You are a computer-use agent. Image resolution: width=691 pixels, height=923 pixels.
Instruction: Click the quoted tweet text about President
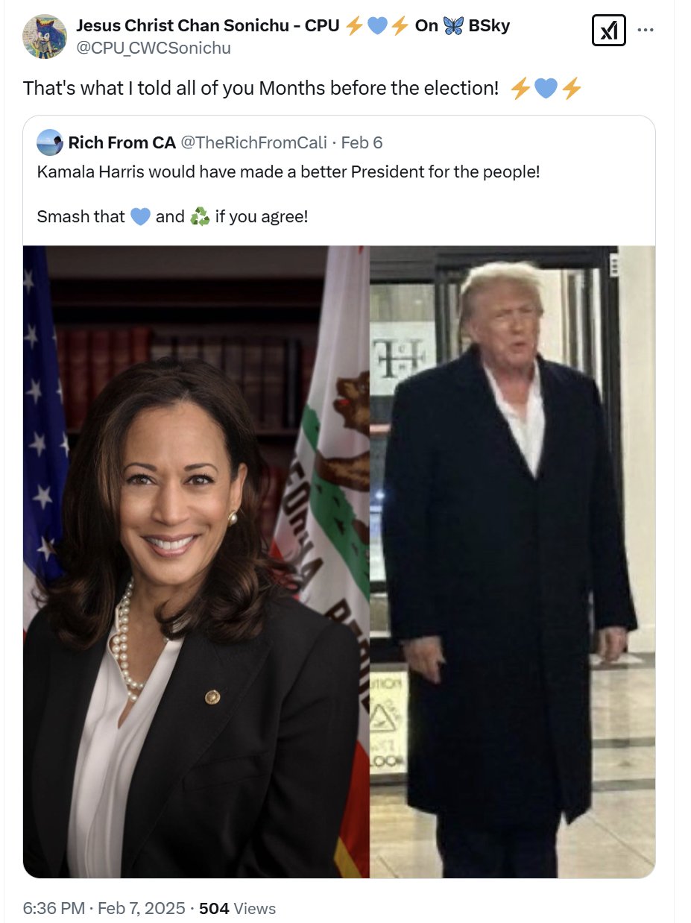tap(288, 171)
